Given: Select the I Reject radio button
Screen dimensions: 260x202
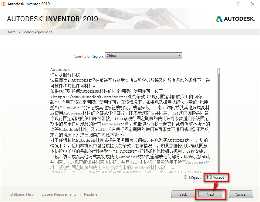Looking at the screenshot, I should pyautogui.click(x=185, y=177).
